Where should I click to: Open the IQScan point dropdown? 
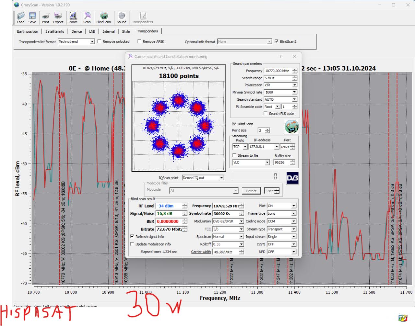tap(221, 178)
